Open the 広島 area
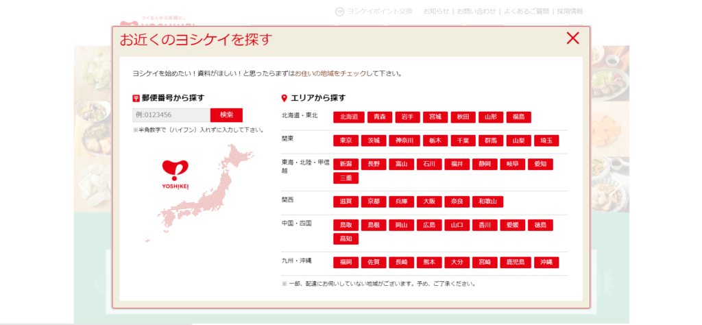702x325 pixels. click(429, 225)
